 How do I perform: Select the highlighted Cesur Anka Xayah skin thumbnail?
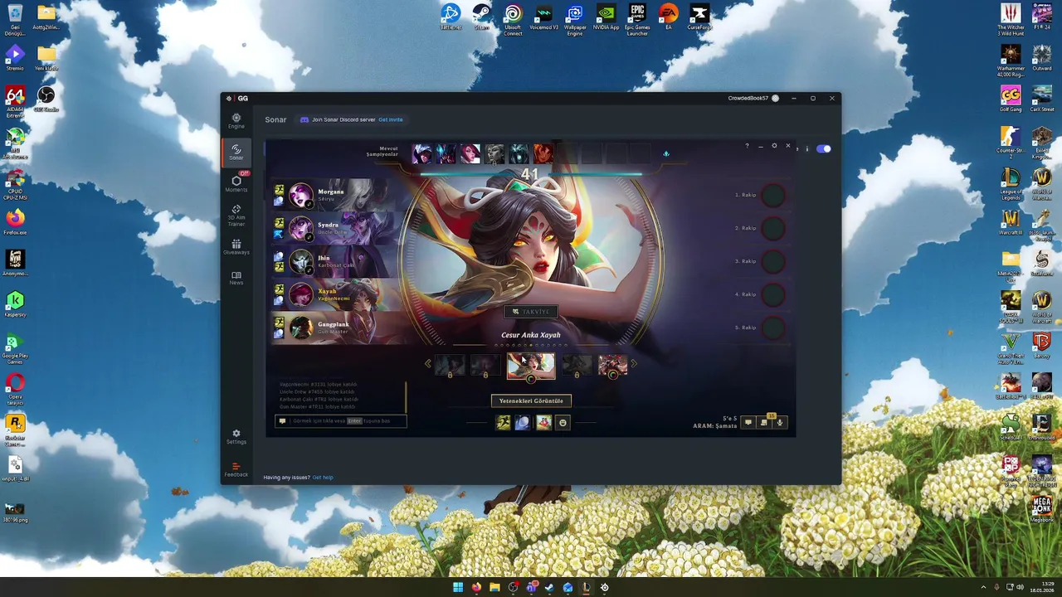point(531,366)
